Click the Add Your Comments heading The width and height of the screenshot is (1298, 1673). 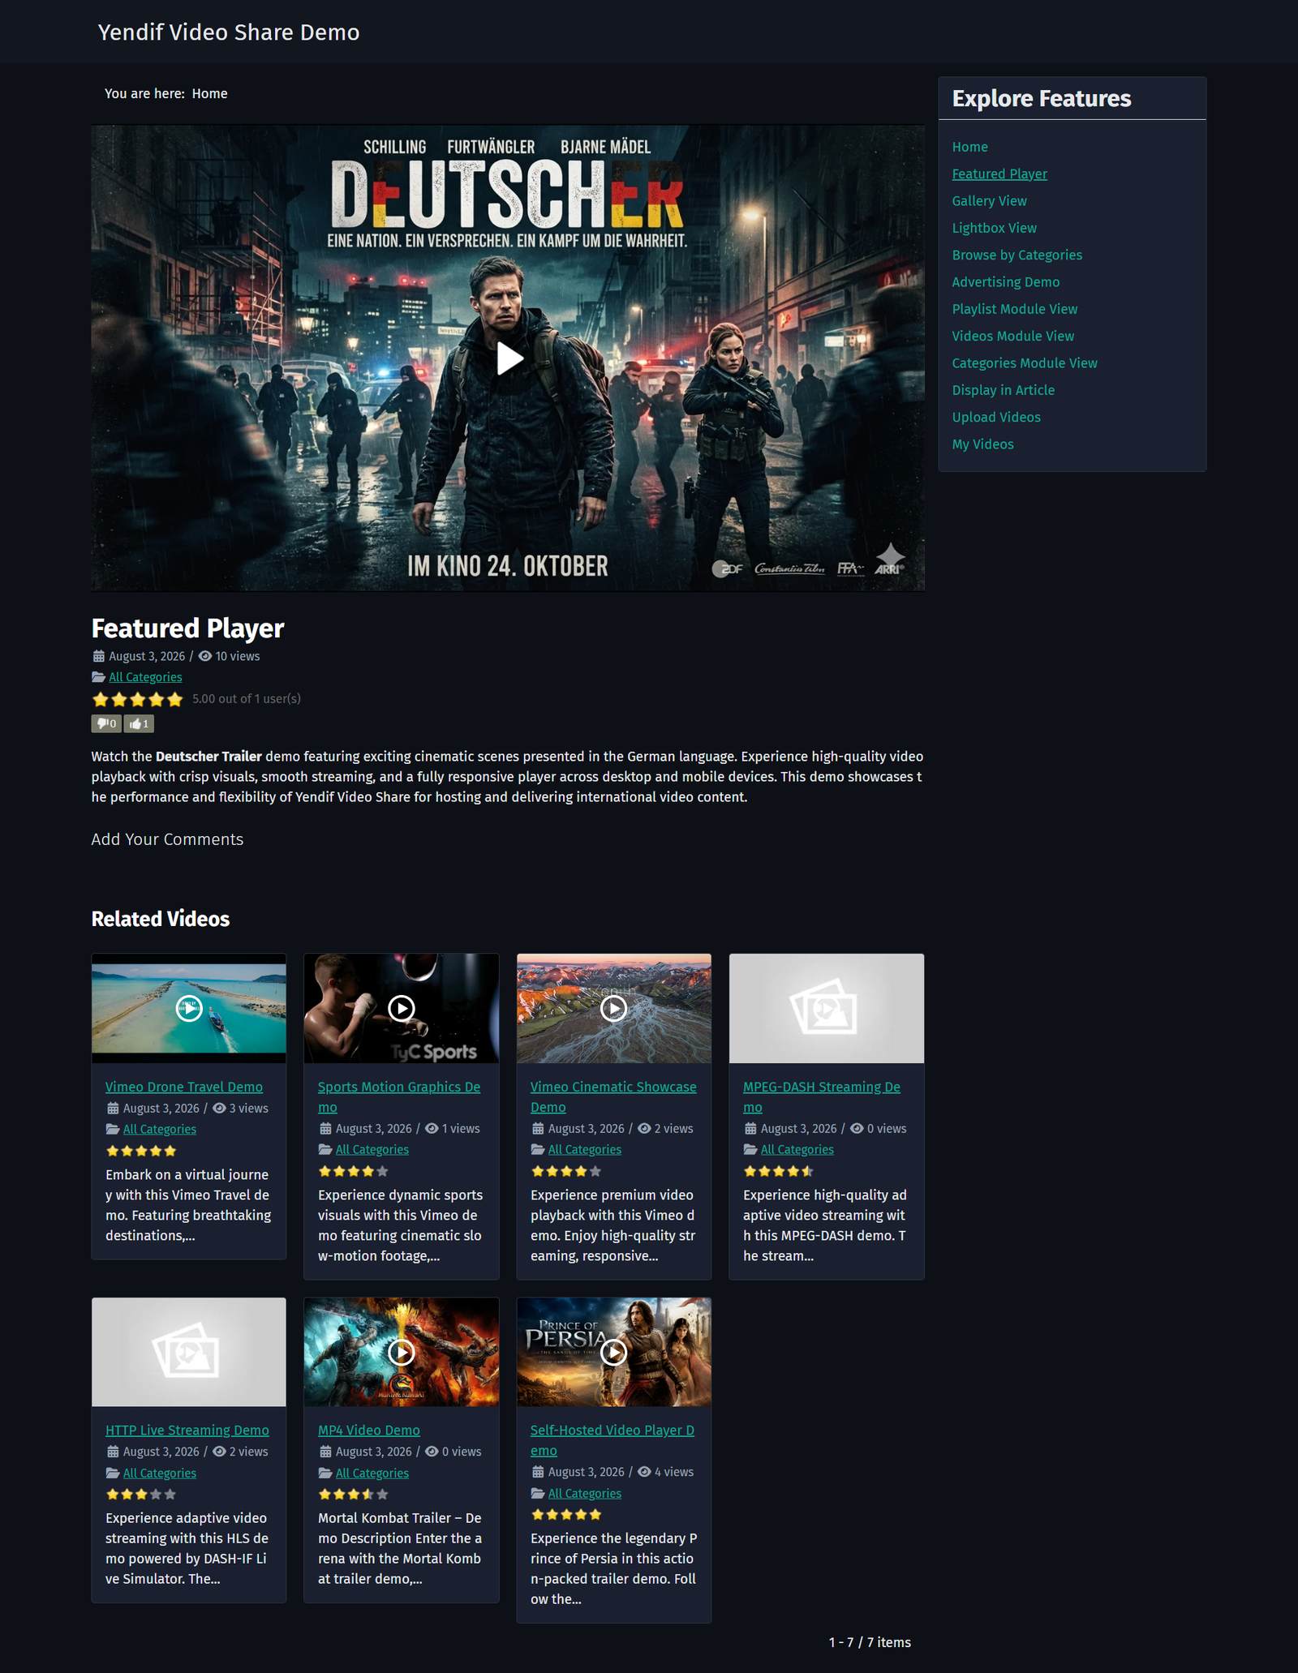click(167, 839)
